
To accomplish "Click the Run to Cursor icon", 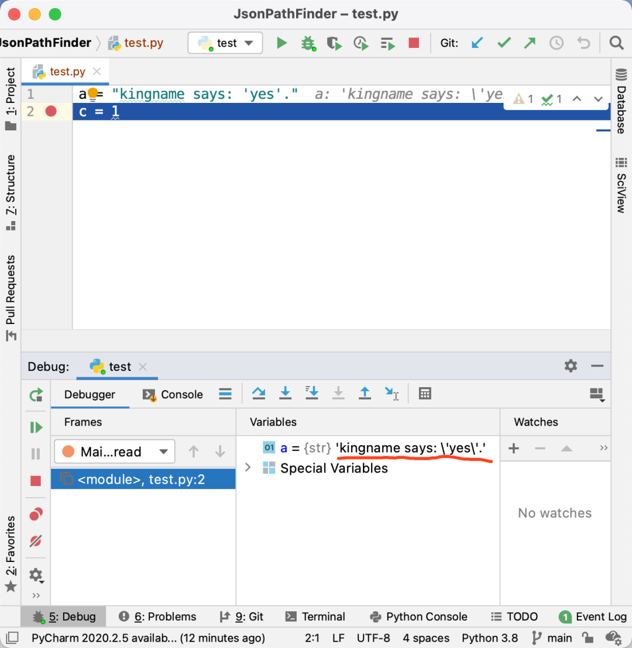I will (x=391, y=394).
